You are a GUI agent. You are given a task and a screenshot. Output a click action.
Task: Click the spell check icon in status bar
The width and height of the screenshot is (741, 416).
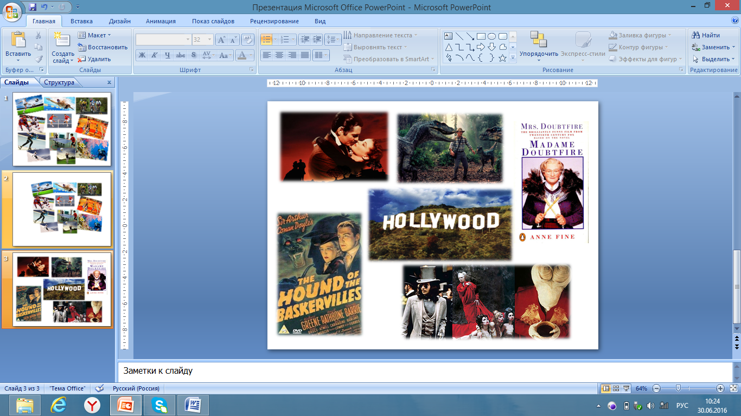pos(99,388)
